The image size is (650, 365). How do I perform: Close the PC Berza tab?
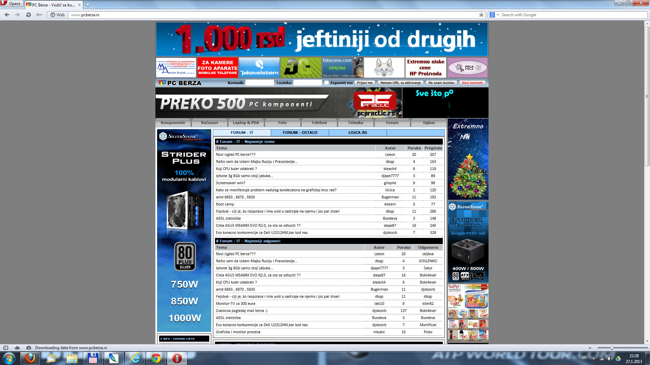(x=80, y=5)
